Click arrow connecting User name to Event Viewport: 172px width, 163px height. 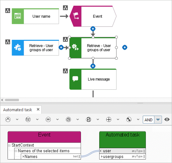(x=64, y=16)
